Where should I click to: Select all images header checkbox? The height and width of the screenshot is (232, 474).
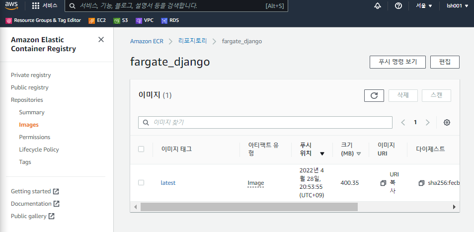(141, 149)
